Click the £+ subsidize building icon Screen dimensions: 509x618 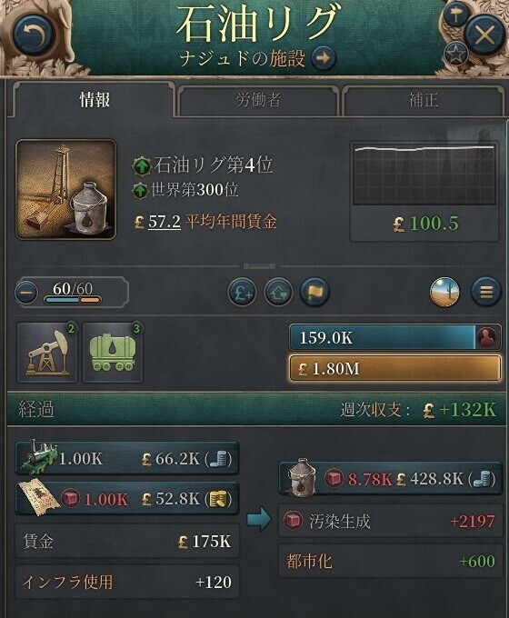click(x=242, y=293)
